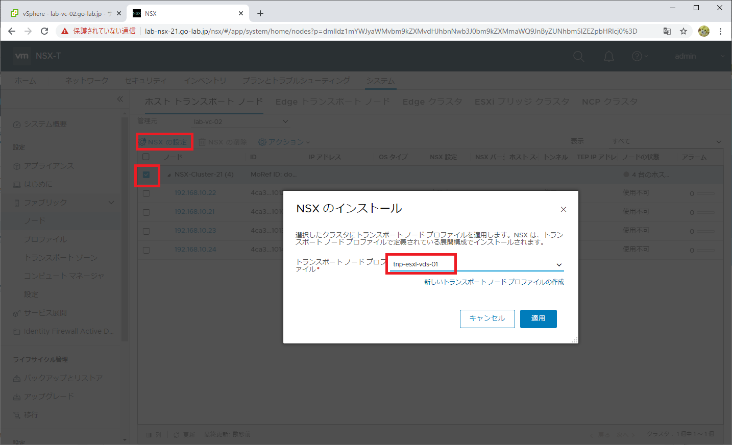Click the browser address bar URL

[391, 31]
